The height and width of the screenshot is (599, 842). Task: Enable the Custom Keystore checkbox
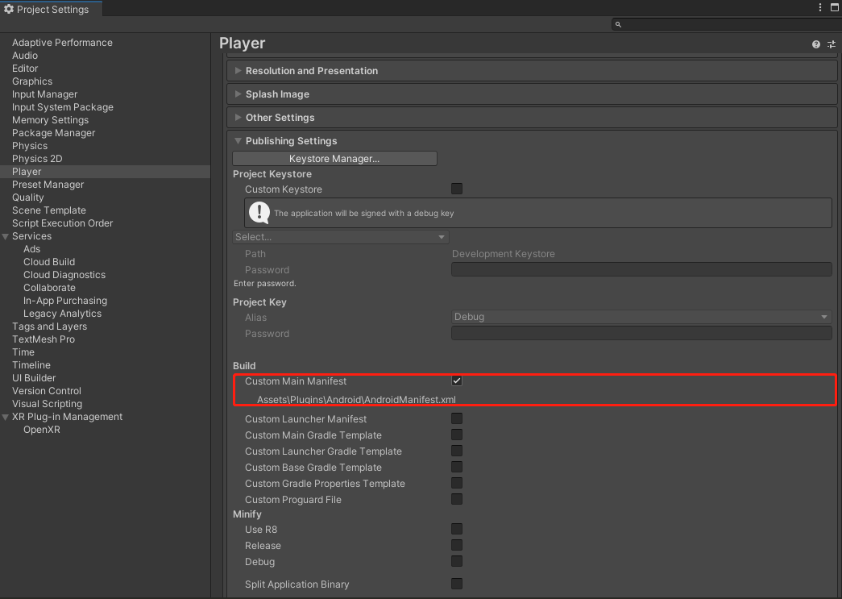[457, 189]
